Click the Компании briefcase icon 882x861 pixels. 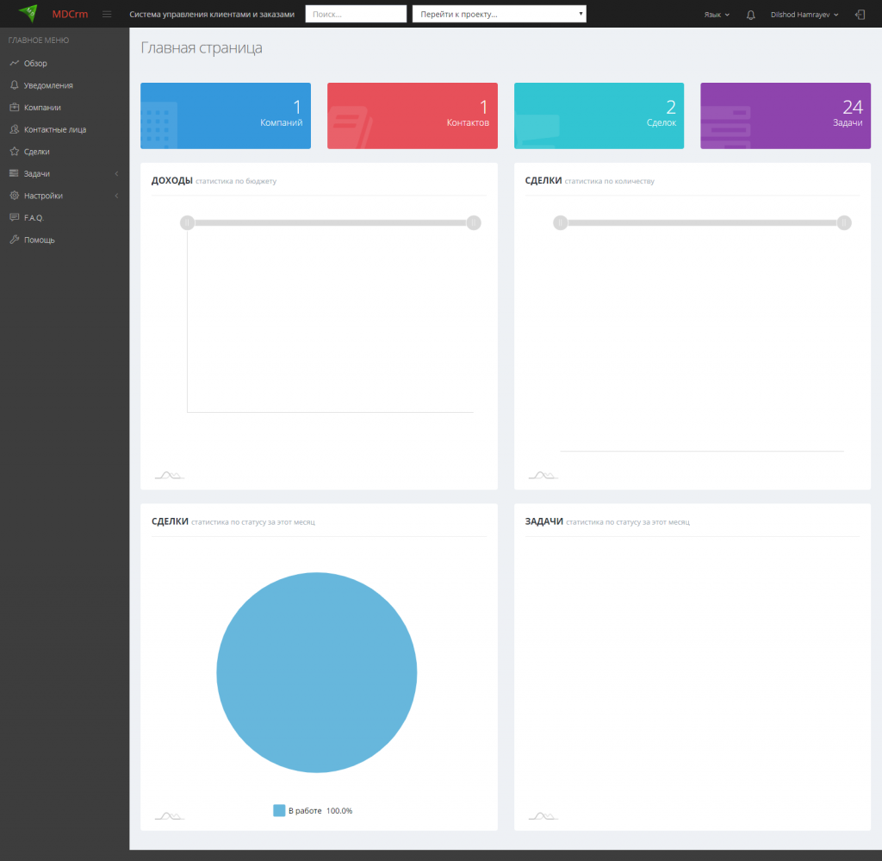click(x=15, y=107)
